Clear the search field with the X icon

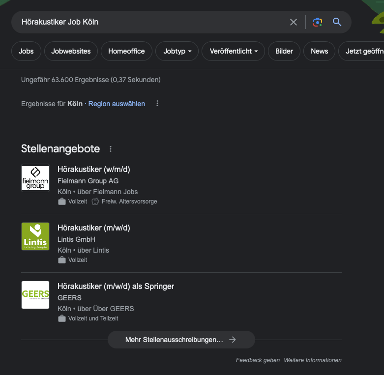(294, 22)
